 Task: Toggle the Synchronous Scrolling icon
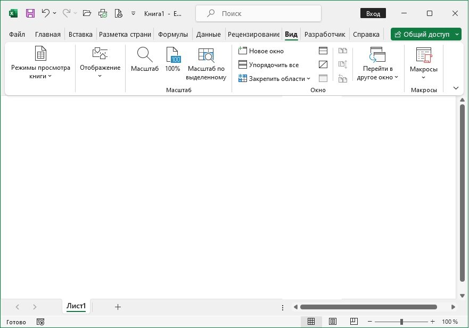(x=342, y=64)
